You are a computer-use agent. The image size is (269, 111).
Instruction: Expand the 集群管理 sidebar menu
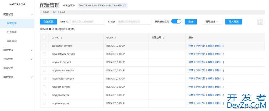coord(17,77)
